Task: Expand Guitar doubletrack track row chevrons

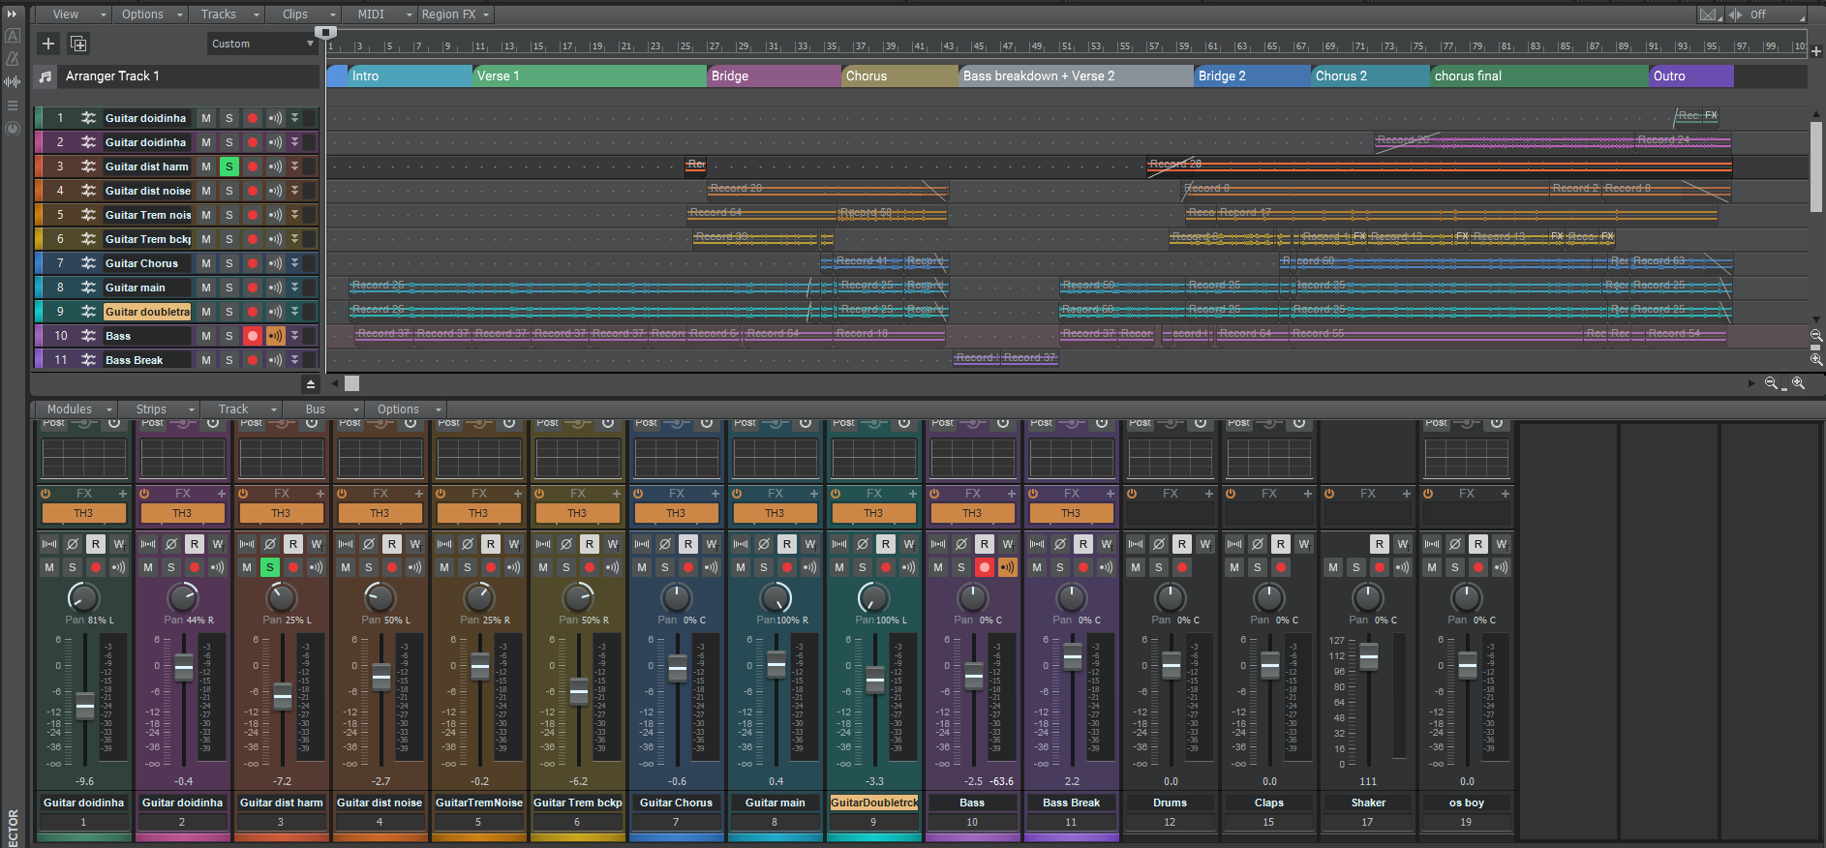Action: 295,312
